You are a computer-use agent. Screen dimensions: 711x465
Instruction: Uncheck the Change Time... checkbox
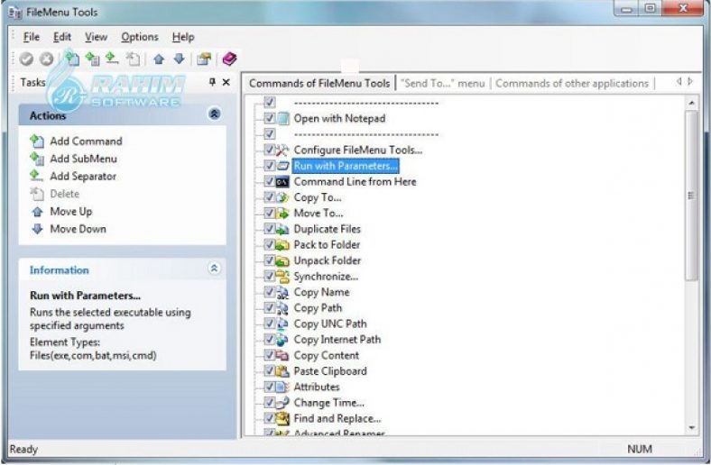(x=270, y=403)
